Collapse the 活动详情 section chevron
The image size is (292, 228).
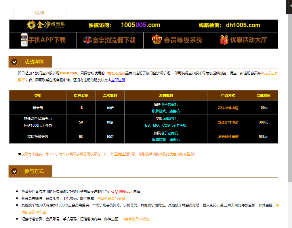[14, 62]
